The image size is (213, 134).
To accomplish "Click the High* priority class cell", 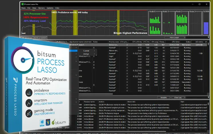I will point(111,56).
